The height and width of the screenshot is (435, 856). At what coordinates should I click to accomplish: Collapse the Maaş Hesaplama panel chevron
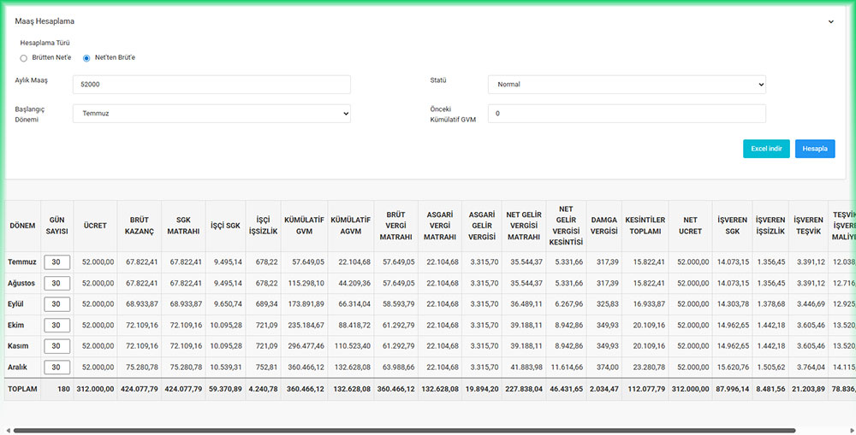(x=830, y=22)
